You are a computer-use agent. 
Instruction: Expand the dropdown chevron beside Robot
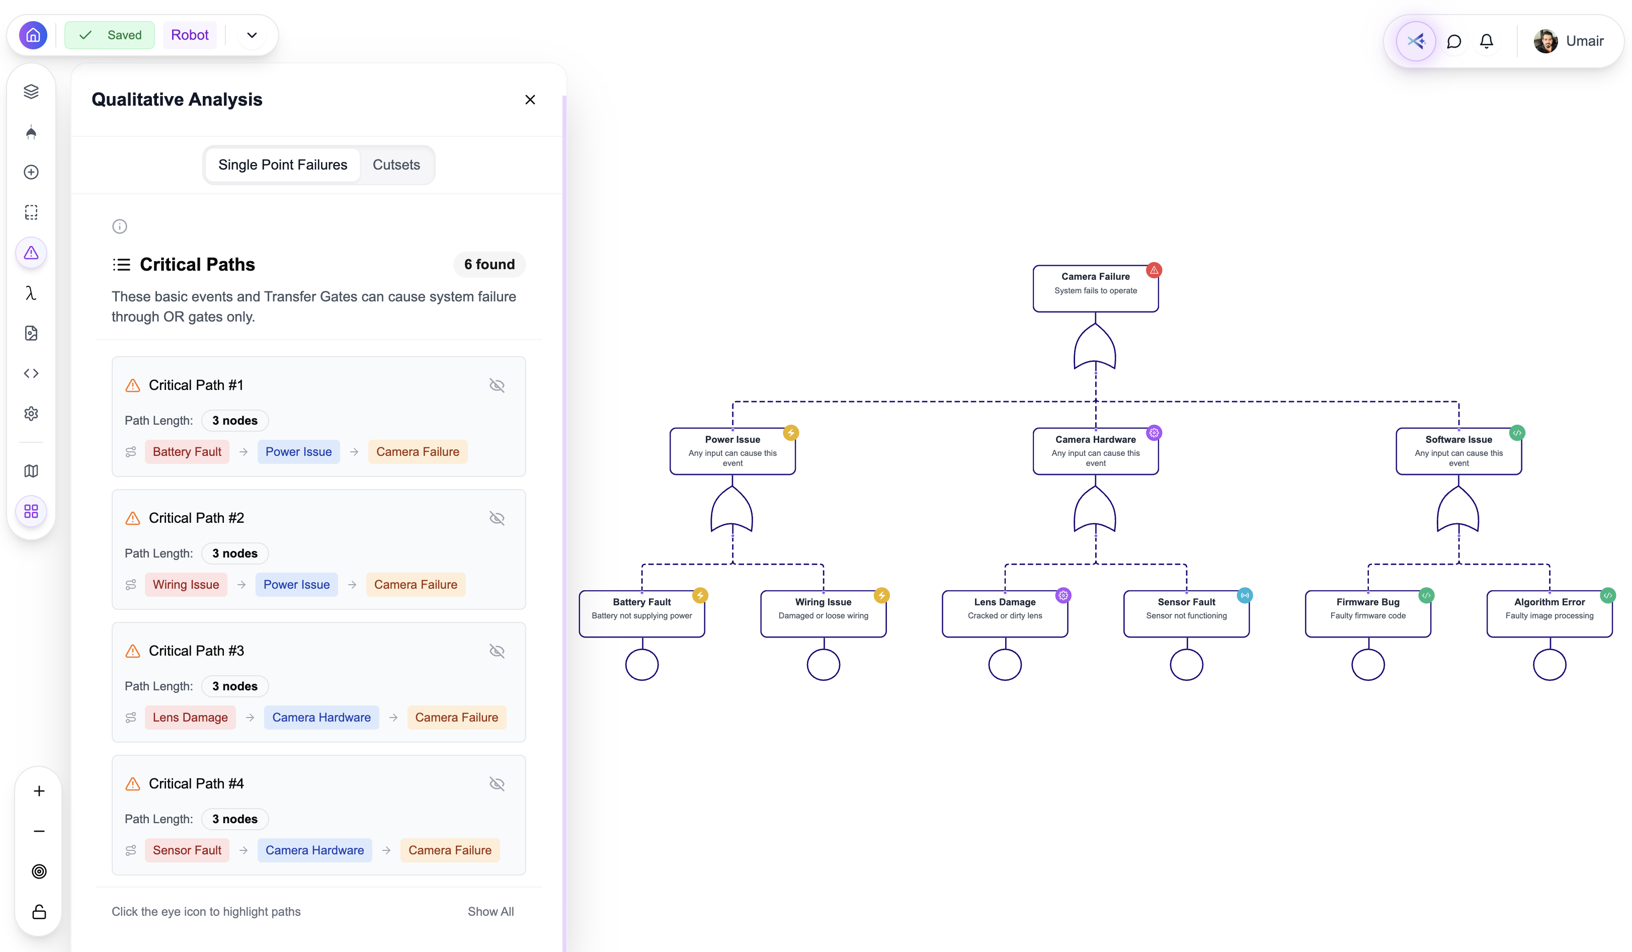click(252, 35)
